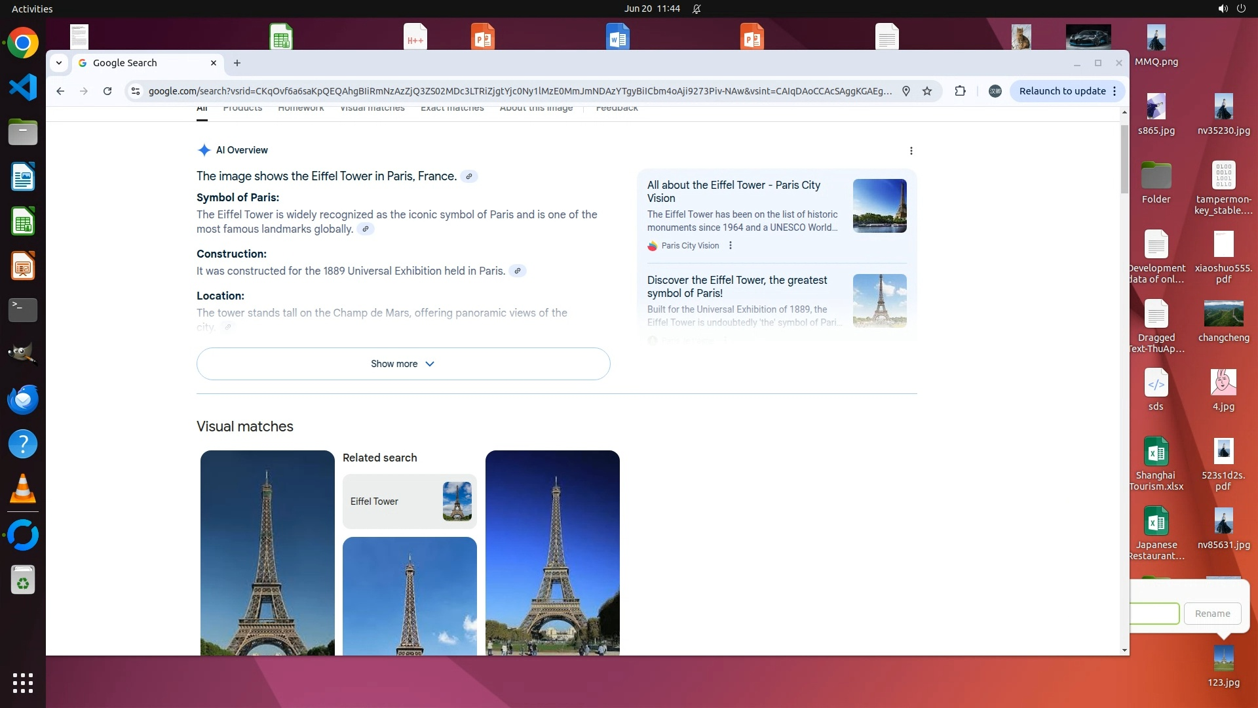
Task: Open Paris City Vision source options menu
Action: pyautogui.click(x=731, y=245)
